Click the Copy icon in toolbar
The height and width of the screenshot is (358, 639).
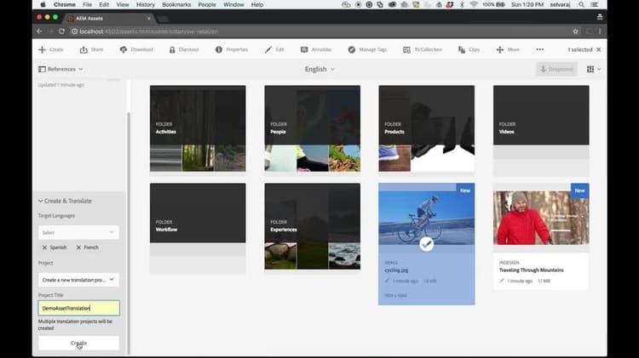462,49
